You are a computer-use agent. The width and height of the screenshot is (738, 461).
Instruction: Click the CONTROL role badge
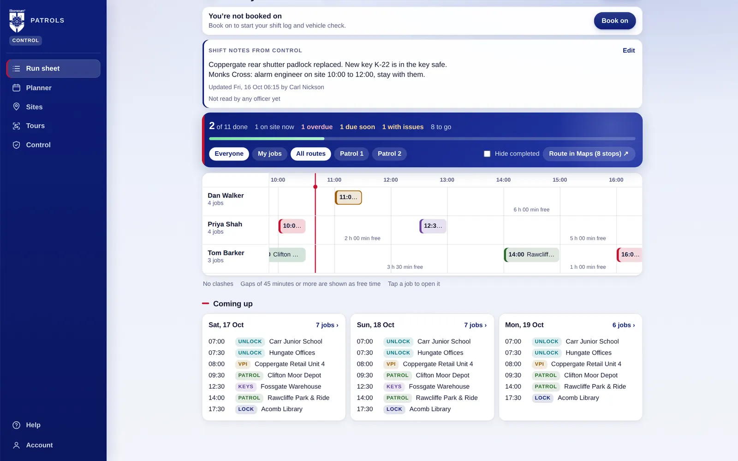point(25,41)
